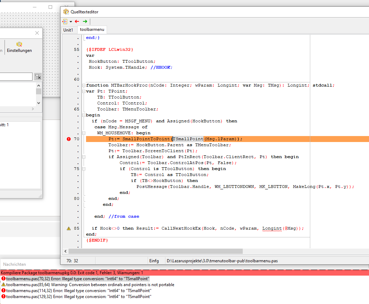
Task: Click the Einstellungen settings icon
Action: pos(19,44)
